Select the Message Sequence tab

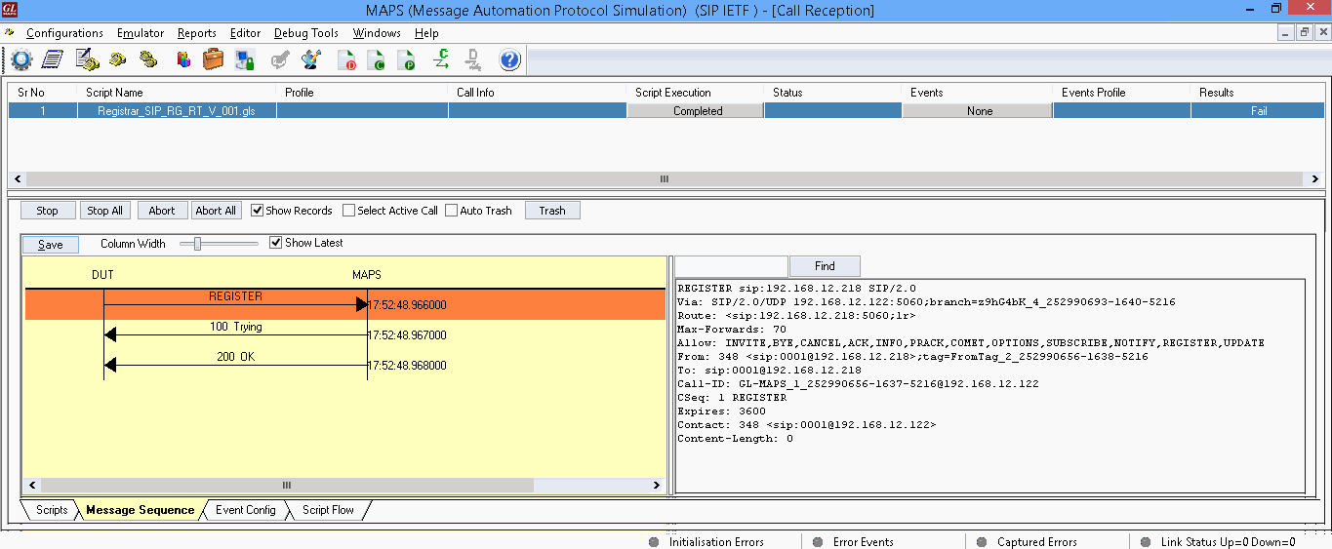pyautogui.click(x=141, y=510)
